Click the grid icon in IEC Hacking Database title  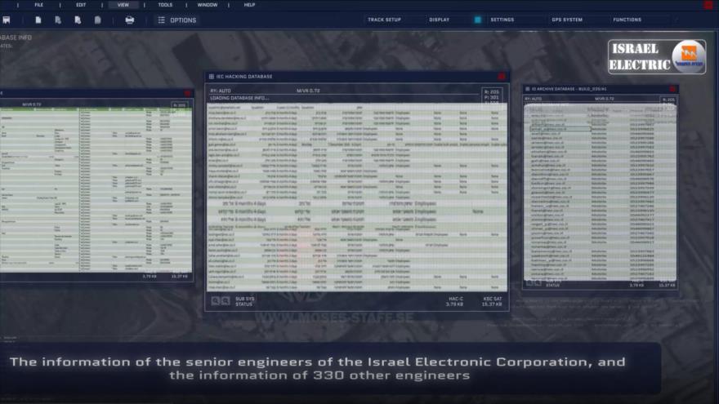point(212,77)
